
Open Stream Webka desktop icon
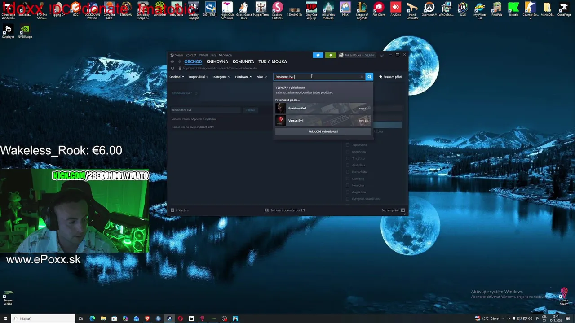tap(8, 298)
